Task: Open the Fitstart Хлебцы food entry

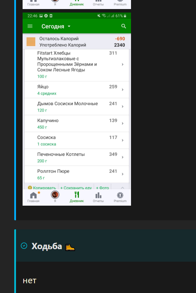Action: click(77, 65)
